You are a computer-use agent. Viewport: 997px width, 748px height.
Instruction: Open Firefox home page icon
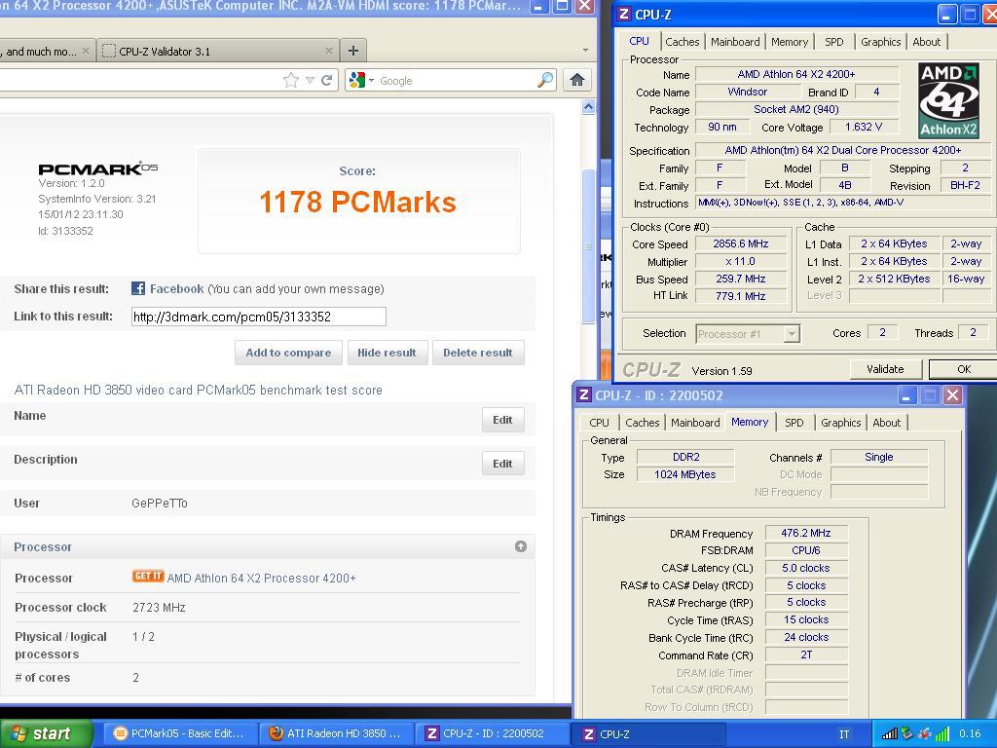pos(576,80)
